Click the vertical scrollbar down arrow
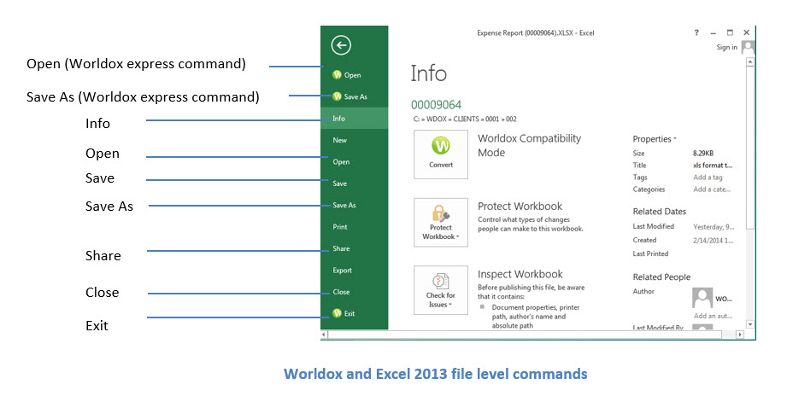 [x=750, y=324]
